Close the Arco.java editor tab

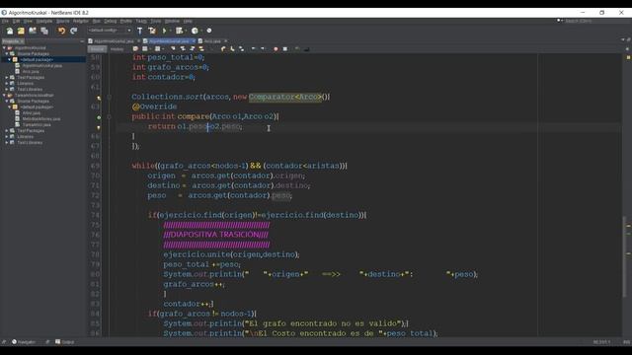point(226,41)
